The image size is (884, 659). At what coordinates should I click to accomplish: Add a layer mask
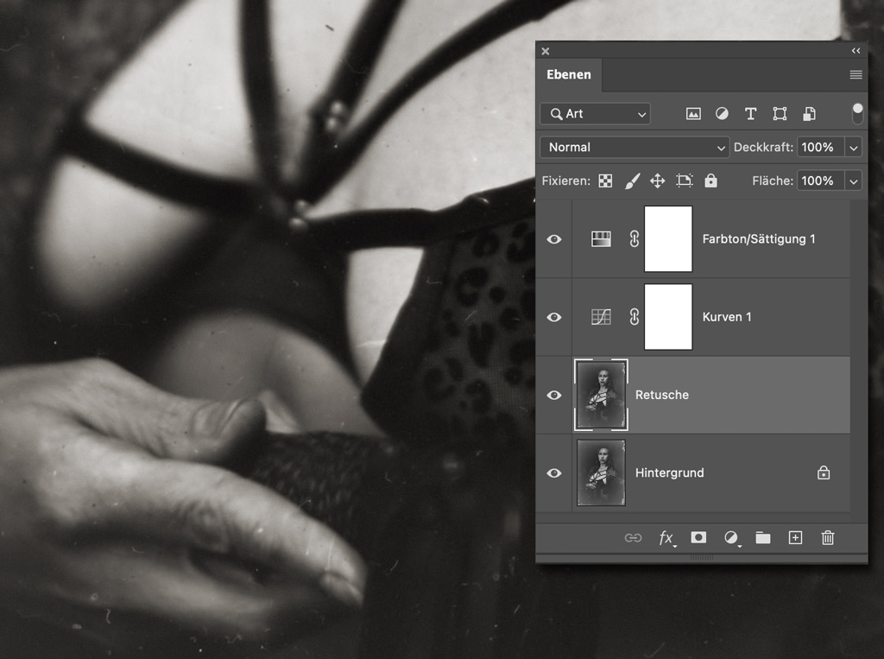click(x=698, y=537)
